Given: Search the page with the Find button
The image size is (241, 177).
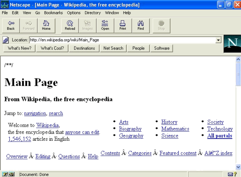Looking at the screenshot, I should pyautogui.click(x=140, y=26).
